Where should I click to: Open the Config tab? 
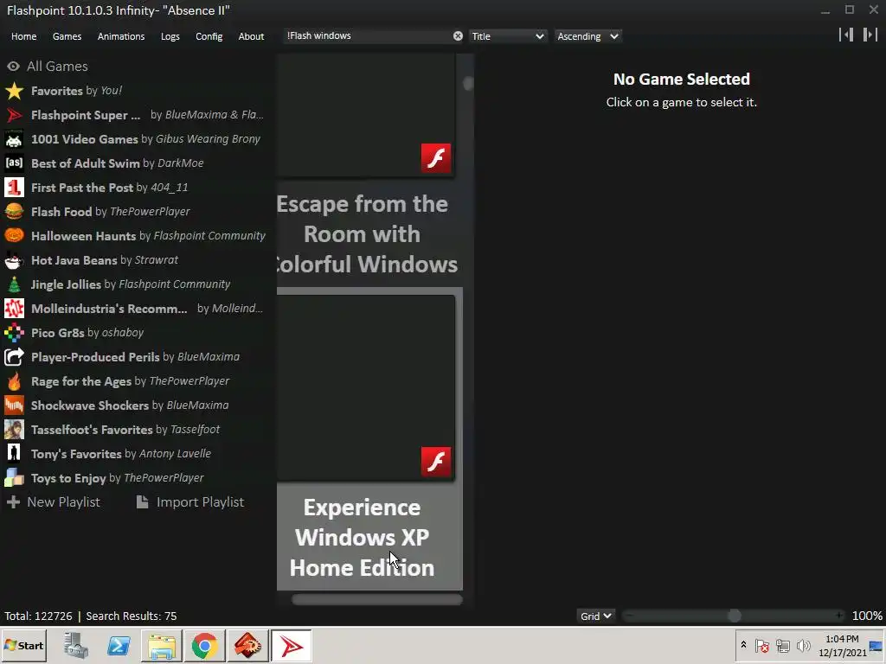click(x=209, y=36)
